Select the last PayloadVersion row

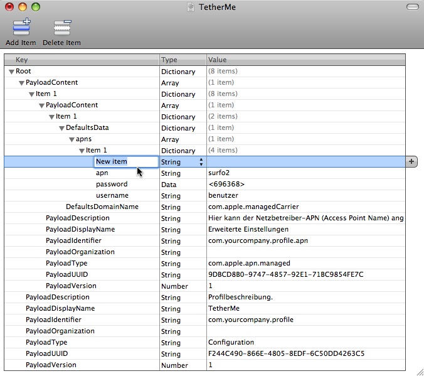click(51, 365)
